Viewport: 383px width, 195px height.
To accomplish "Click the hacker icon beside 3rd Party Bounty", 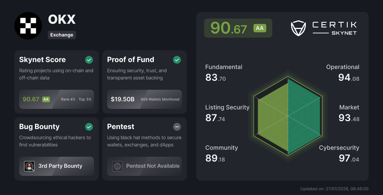I will pyautogui.click(x=29, y=166).
